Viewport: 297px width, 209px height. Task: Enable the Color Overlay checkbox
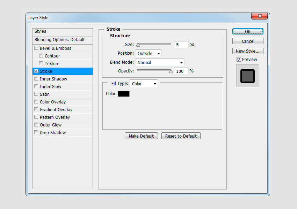[x=36, y=102]
